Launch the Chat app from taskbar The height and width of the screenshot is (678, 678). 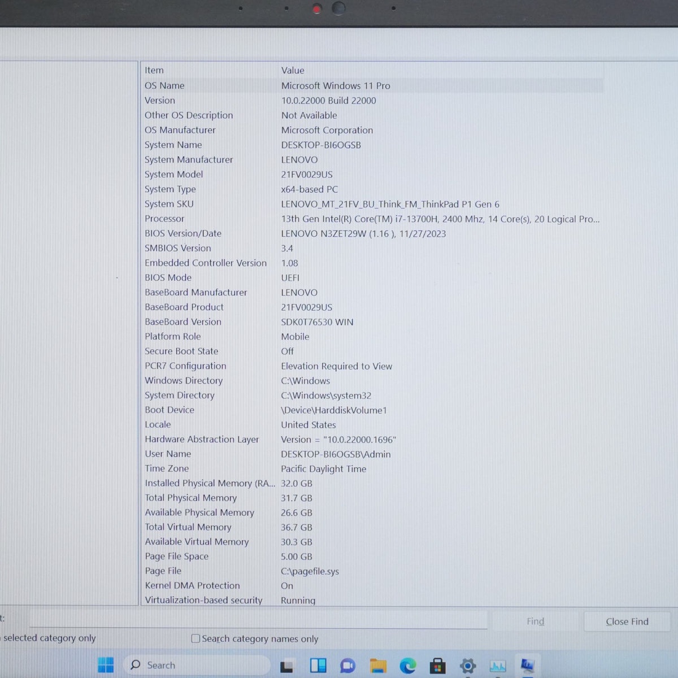[347, 666]
